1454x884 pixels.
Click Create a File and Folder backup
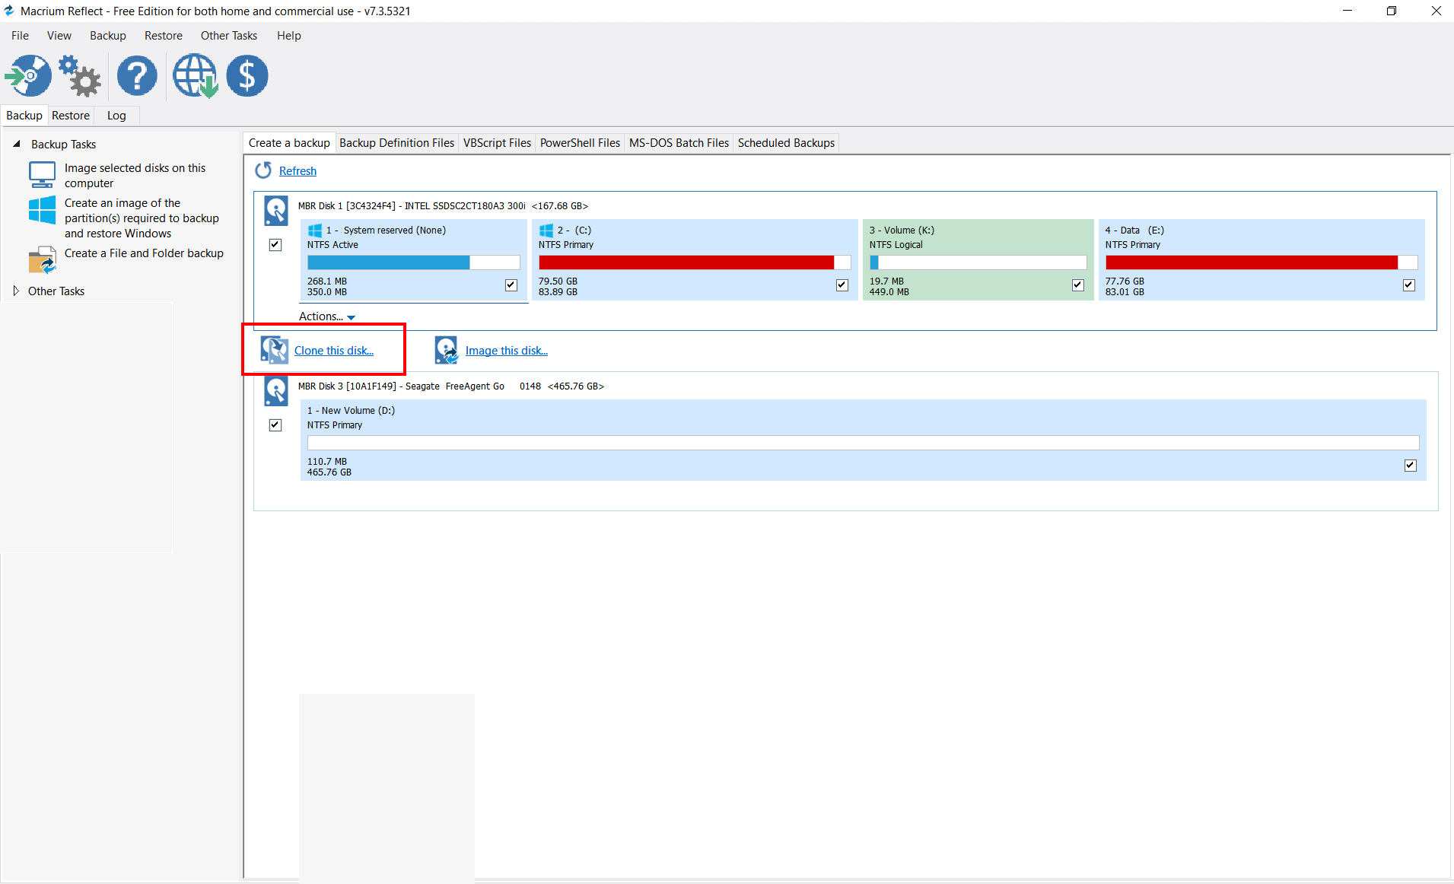click(x=144, y=253)
